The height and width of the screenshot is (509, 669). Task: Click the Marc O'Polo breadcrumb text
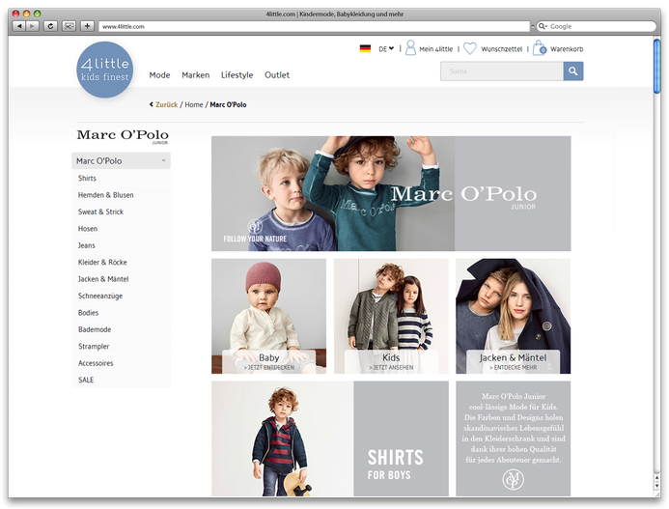(x=228, y=104)
